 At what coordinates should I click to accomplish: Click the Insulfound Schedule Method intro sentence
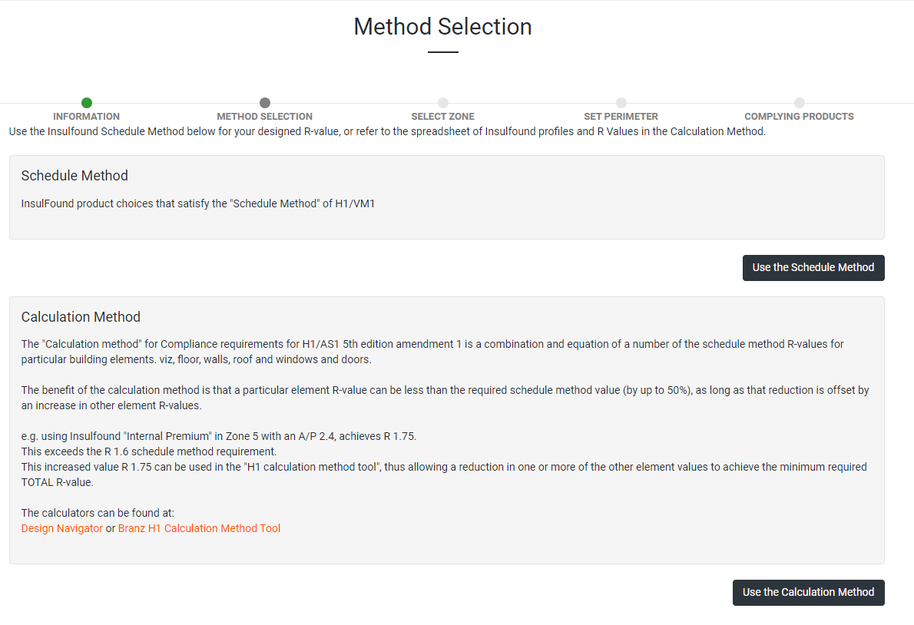pyautogui.click(x=387, y=131)
